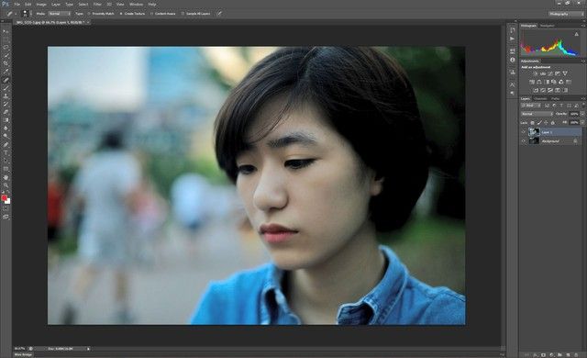Viewport: 587px width, 358px height.
Task: Add Brightness/Contrast adjustment icon
Action: [x=536, y=73]
